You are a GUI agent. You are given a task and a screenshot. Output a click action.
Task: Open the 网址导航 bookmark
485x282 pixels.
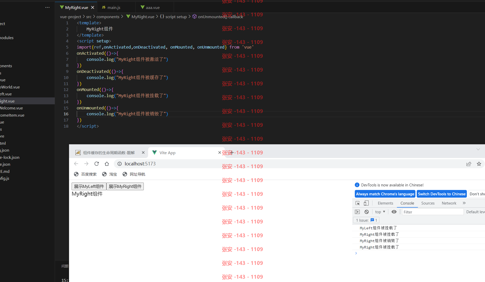pos(134,174)
